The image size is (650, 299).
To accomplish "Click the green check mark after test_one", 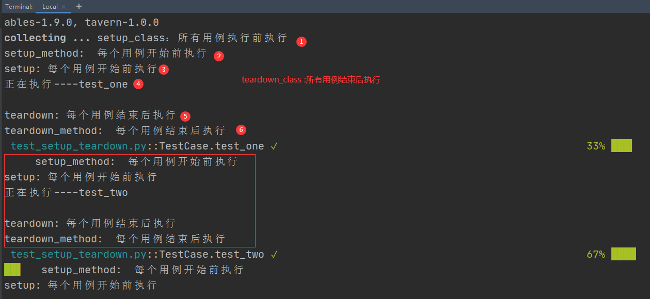I will click(x=274, y=146).
